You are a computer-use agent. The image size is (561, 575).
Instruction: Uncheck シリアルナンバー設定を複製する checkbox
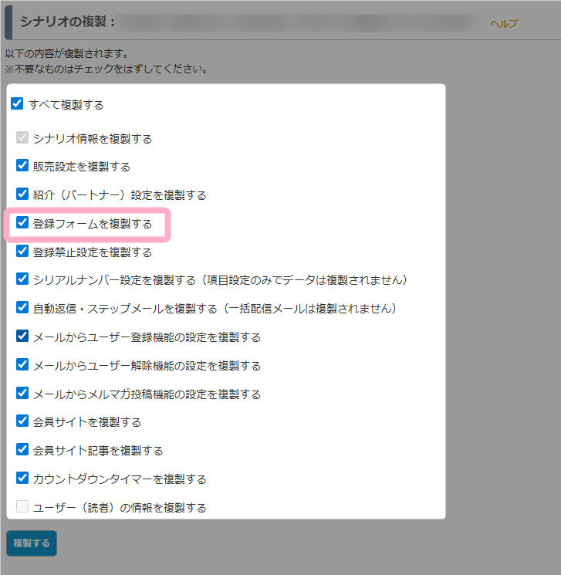tap(22, 279)
